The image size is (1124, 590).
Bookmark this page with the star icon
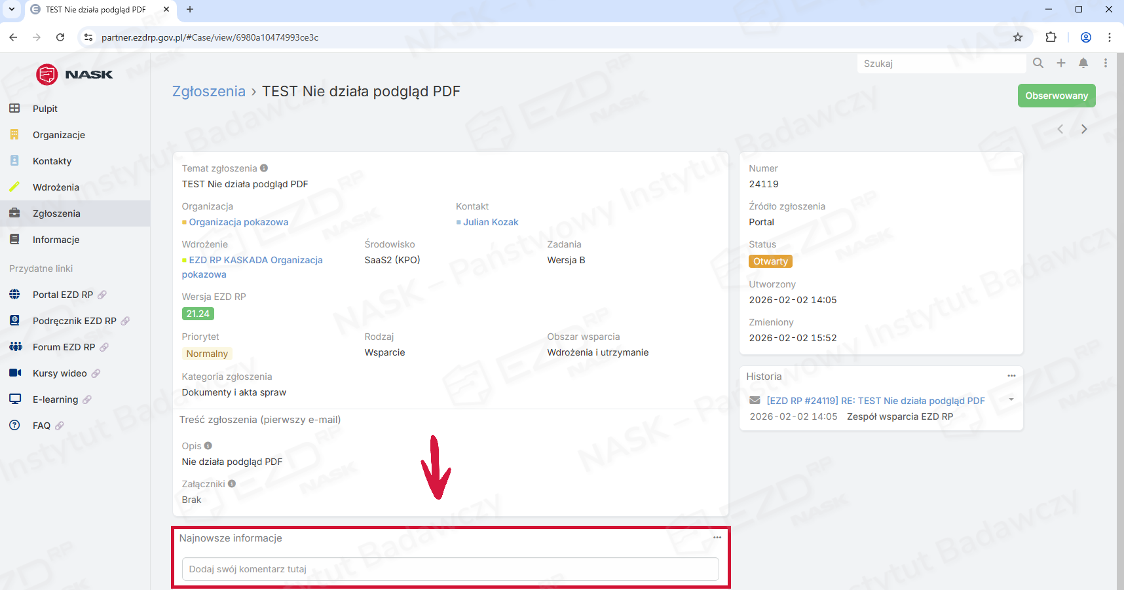pyautogui.click(x=1018, y=37)
